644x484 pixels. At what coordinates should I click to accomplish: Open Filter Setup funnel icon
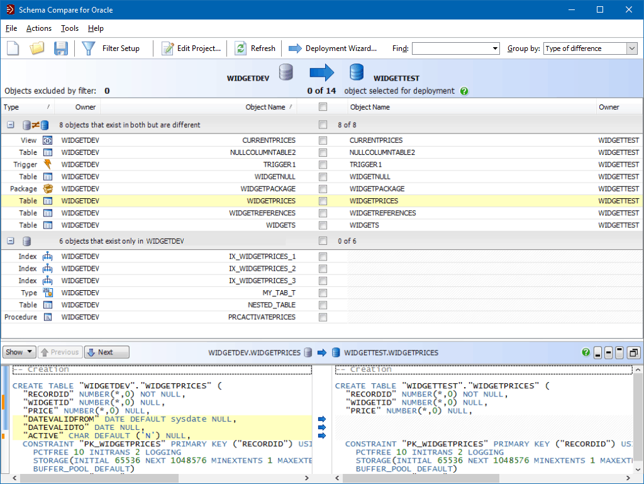pos(89,48)
